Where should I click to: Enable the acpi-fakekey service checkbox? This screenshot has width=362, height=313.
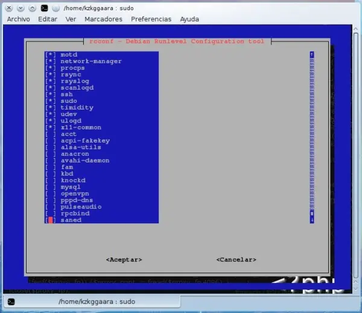pos(51,141)
